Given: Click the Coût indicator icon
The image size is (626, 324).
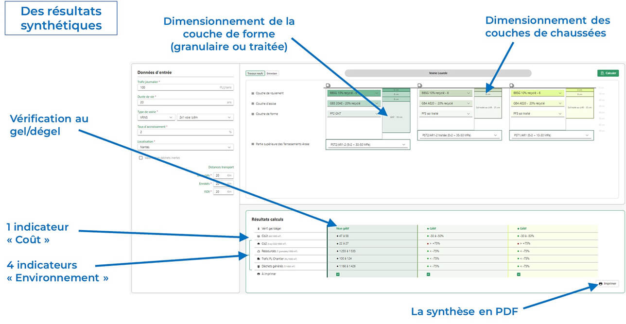Looking at the screenshot, I should tap(258, 236).
